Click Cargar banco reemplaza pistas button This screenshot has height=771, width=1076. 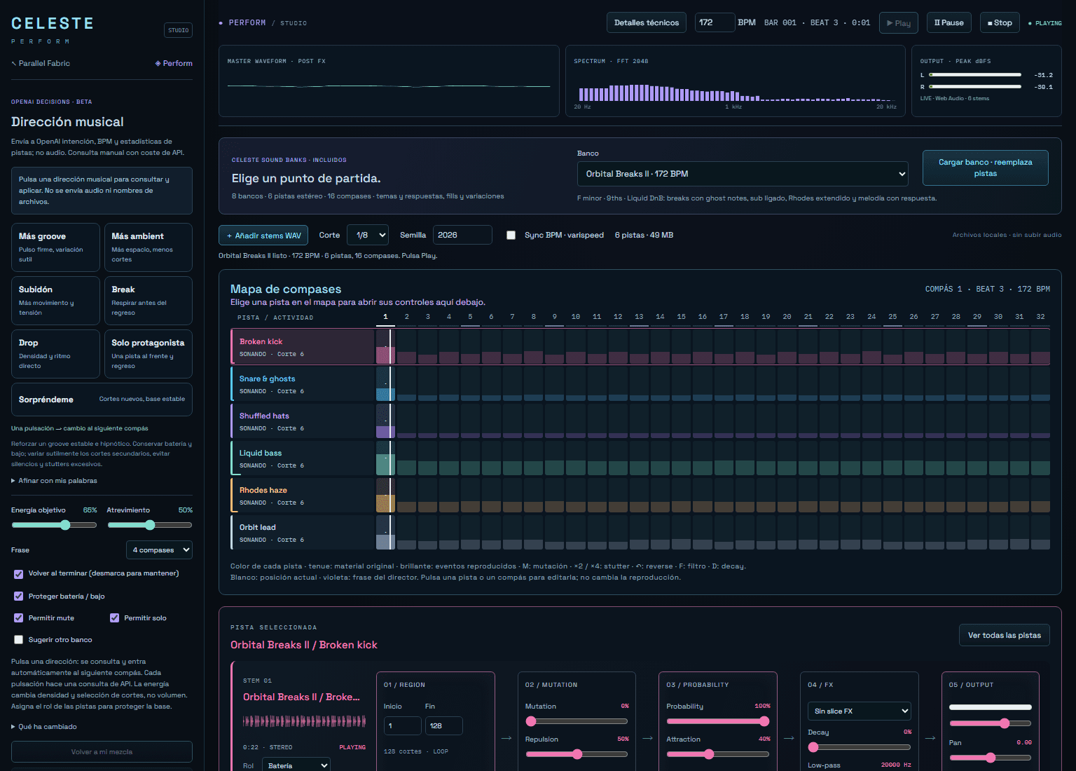pyautogui.click(x=985, y=168)
